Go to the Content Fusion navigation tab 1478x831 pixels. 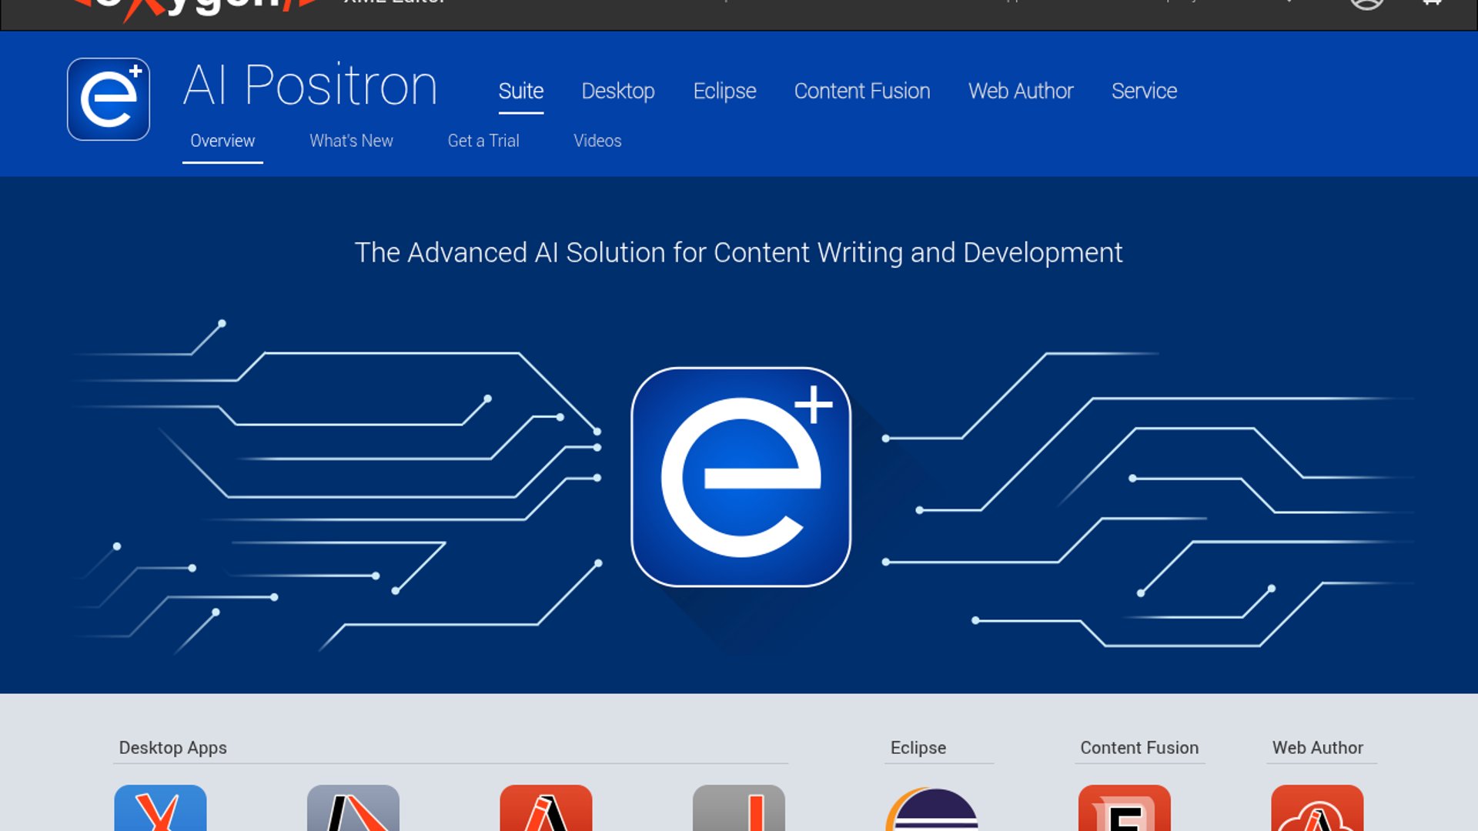point(862,91)
